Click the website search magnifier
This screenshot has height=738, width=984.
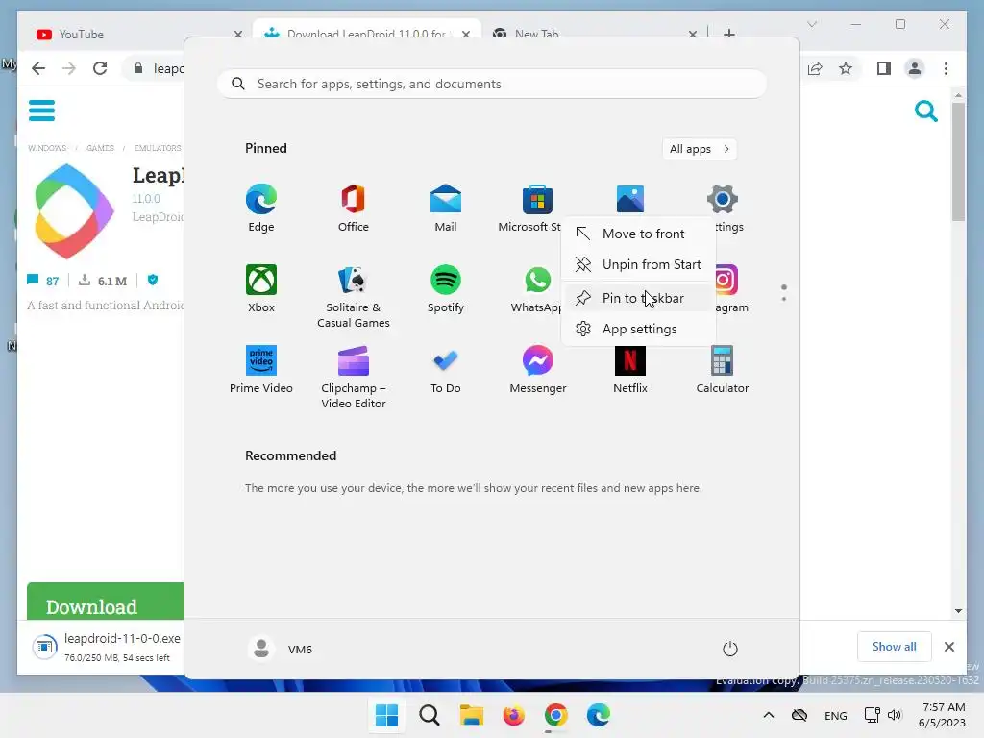point(925,111)
